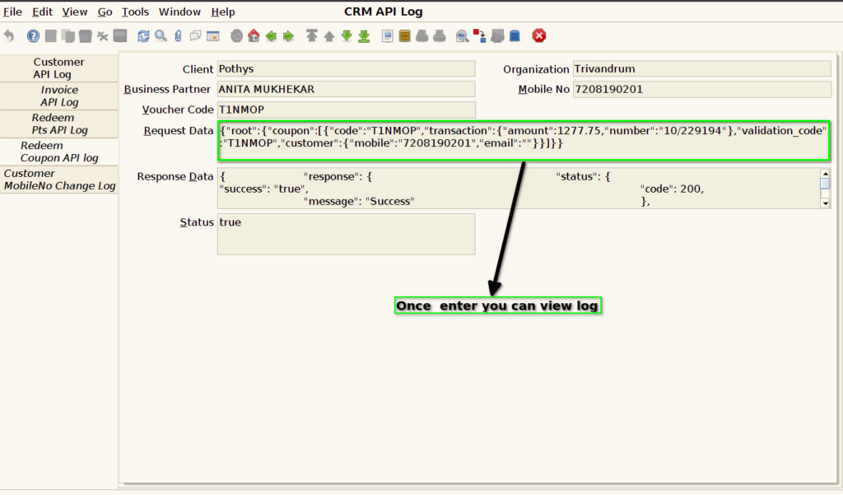This screenshot has height=495, width=843.
Task: Click the Response Data scrollbar thumb
Action: (825, 184)
